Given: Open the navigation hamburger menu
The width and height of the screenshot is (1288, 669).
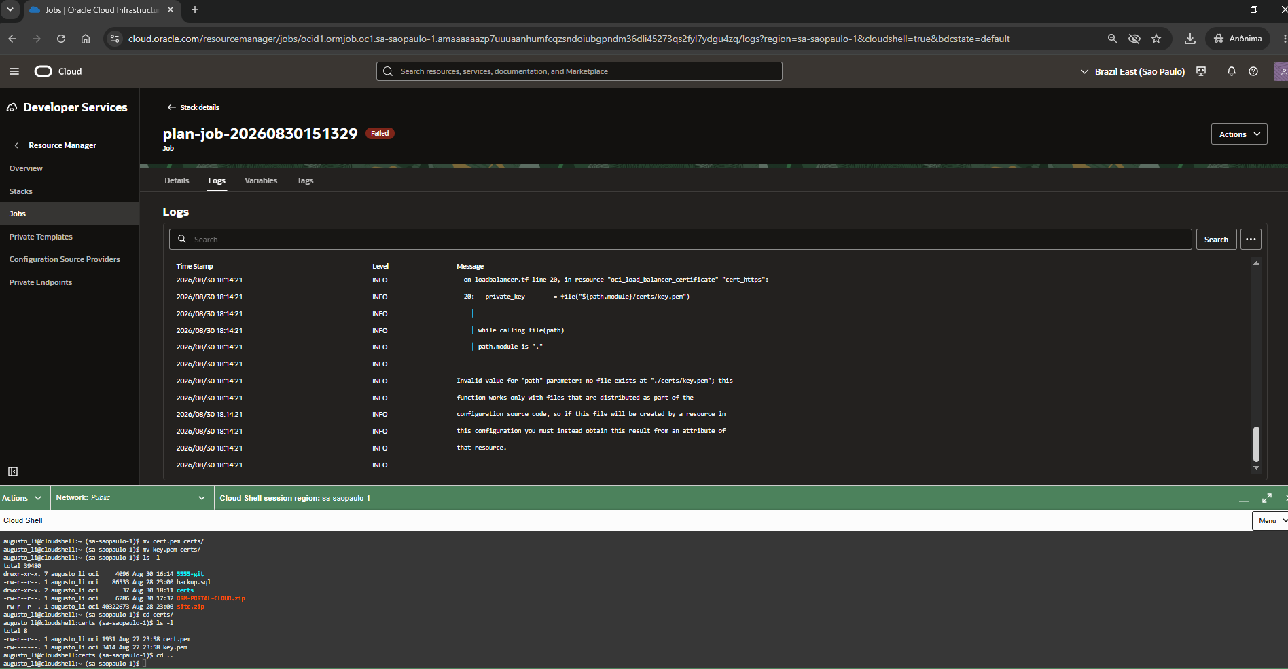Looking at the screenshot, I should click(14, 71).
